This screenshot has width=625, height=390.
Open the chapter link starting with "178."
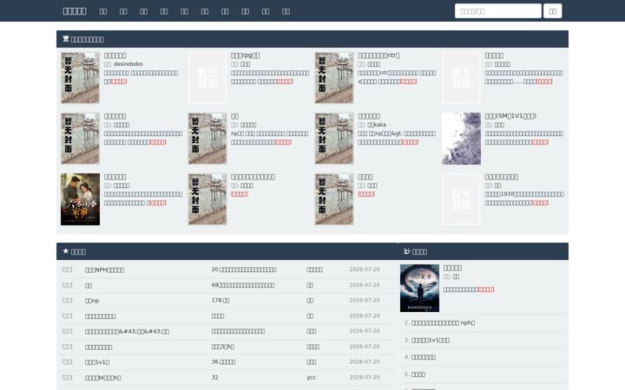220,301
